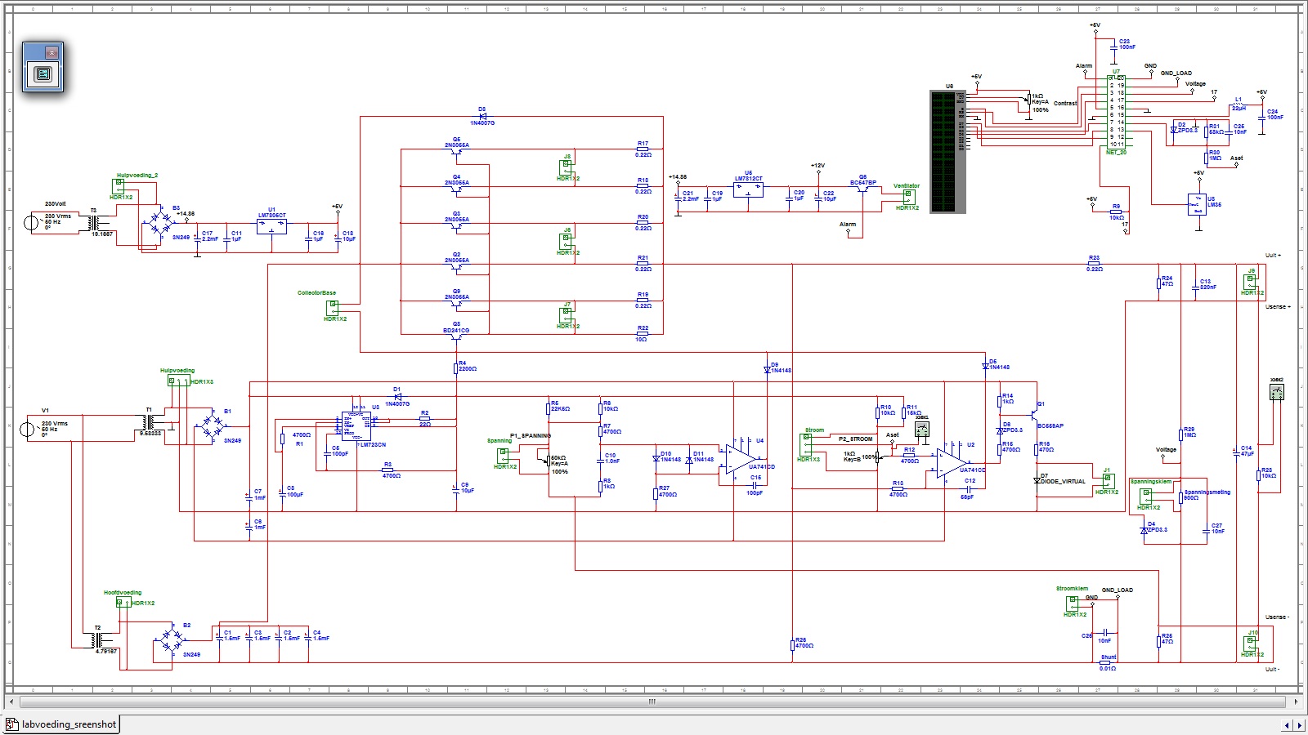Select inductor L1 22µH
The image size is (1308, 735).
tap(1238, 104)
